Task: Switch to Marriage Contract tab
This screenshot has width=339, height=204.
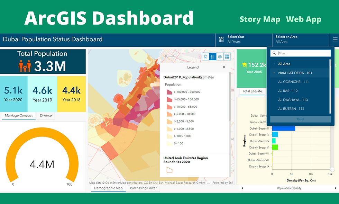Action: [x=19, y=115]
